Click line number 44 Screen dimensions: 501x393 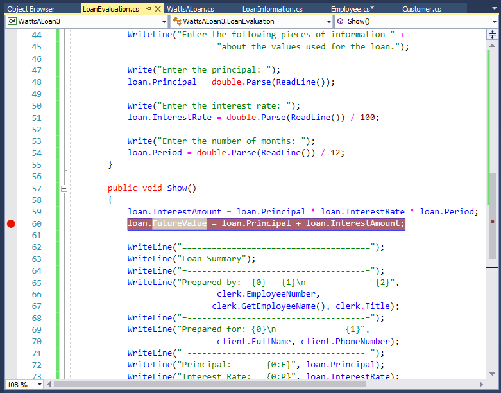click(37, 35)
